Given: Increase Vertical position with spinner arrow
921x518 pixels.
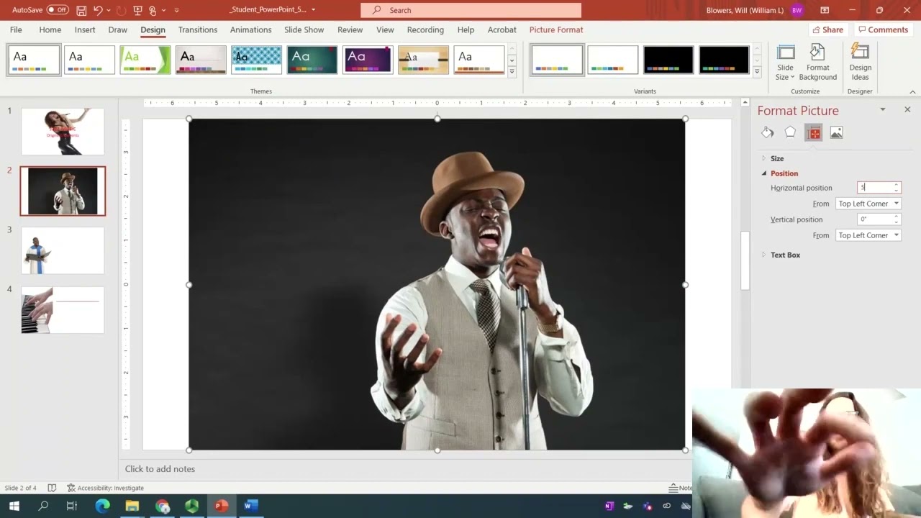Looking at the screenshot, I should [x=897, y=217].
